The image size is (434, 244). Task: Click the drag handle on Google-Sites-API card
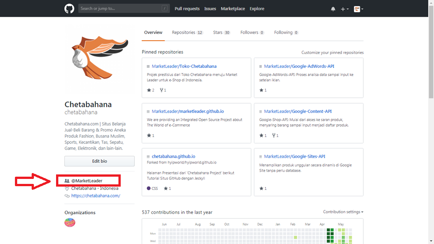tap(260, 157)
